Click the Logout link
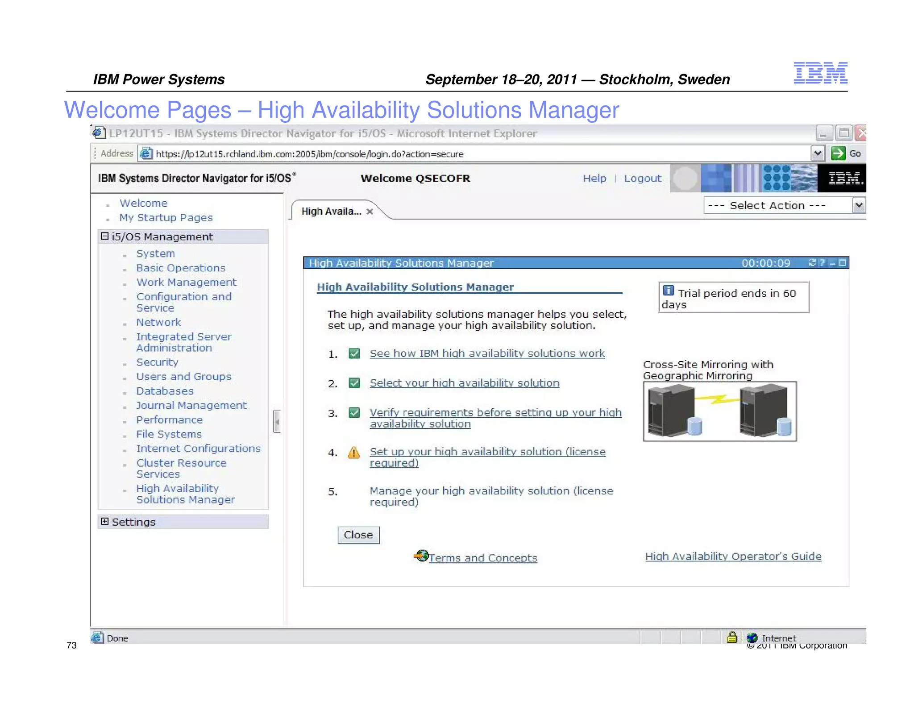Screen dimensions: 914x706 (643, 179)
